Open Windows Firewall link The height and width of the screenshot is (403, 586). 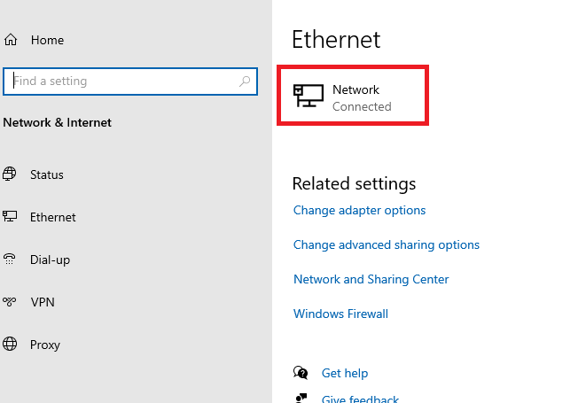340,314
